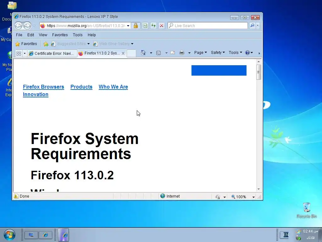Screen dimensions: 322x242
Task: Click the Home icon
Action: point(143,53)
